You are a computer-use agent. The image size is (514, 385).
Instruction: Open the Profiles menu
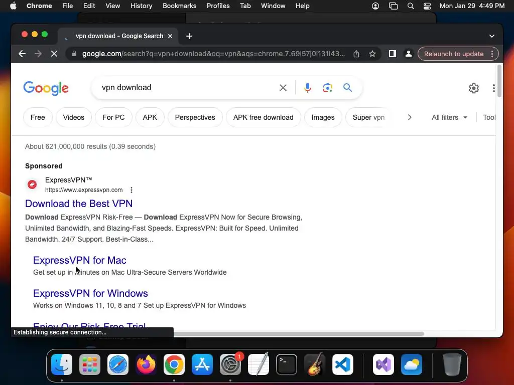[218, 6]
